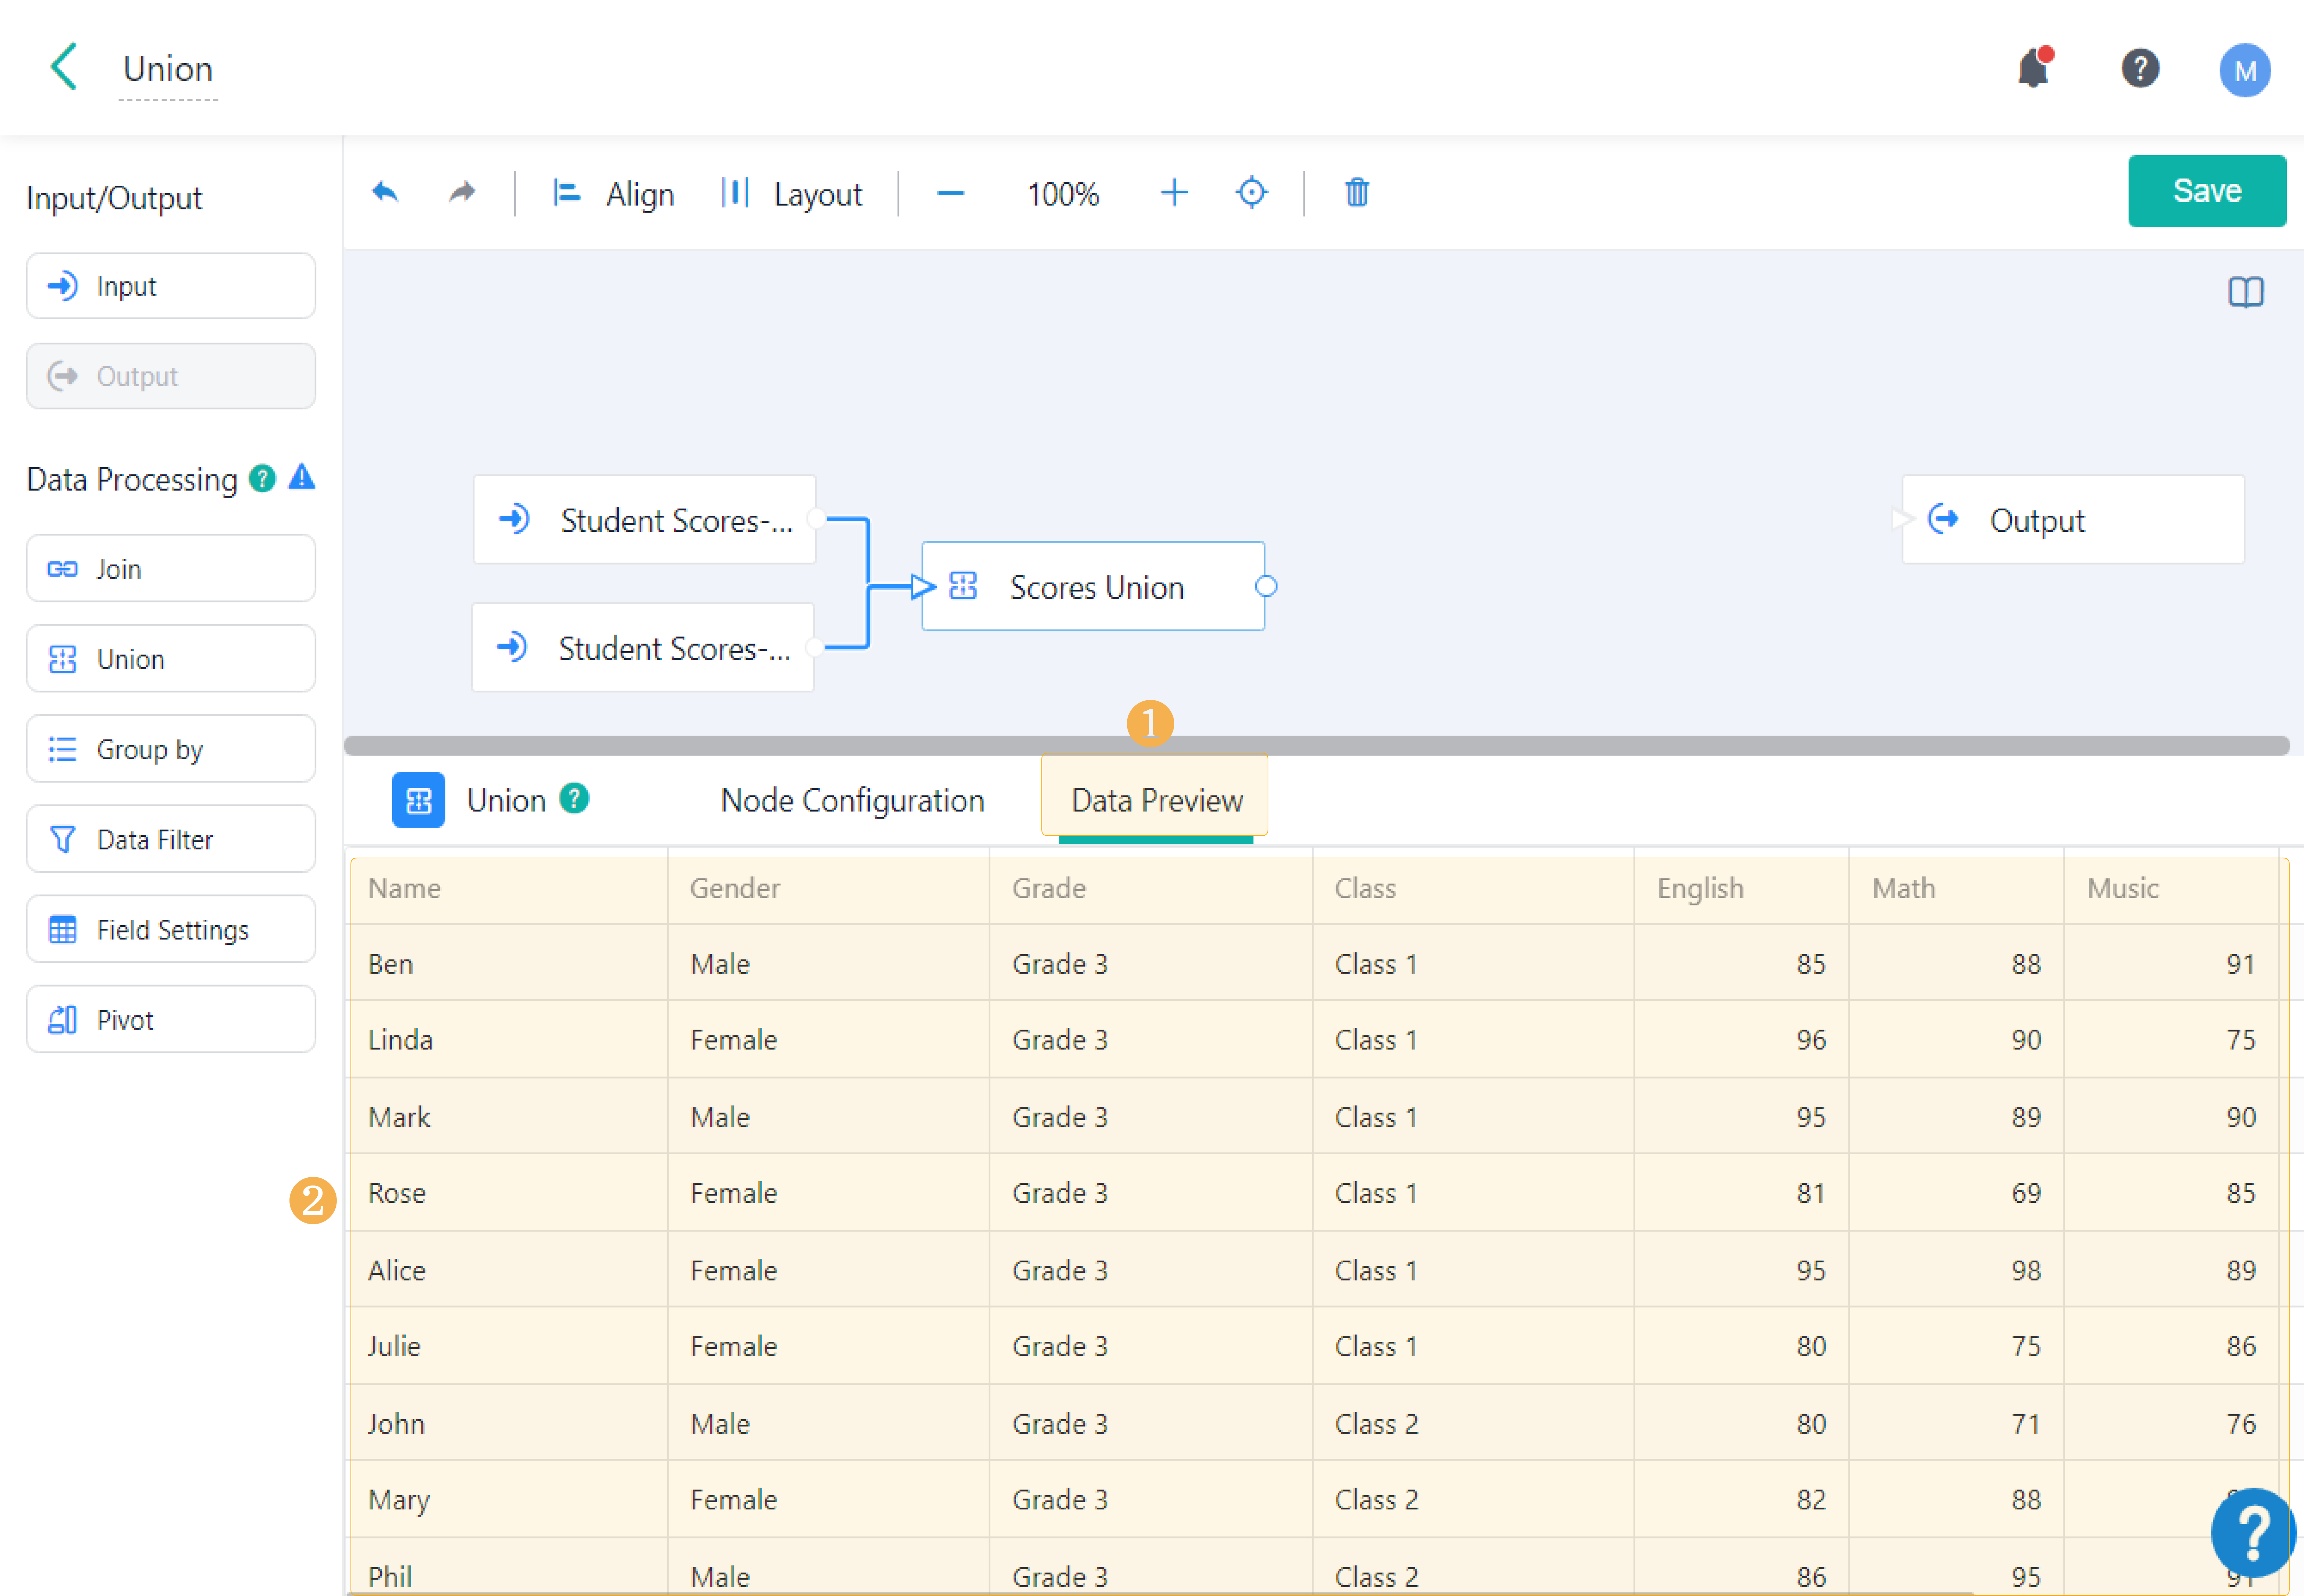
Task: Redo the last canvas action
Action: pyautogui.click(x=462, y=192)
